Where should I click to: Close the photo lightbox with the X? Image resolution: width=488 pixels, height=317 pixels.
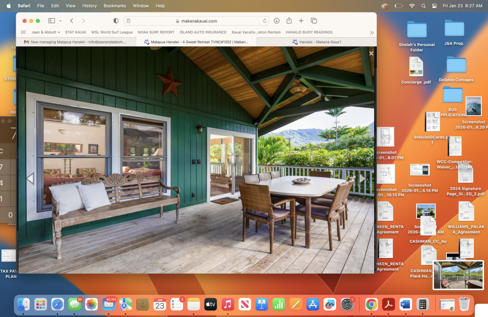(371, 54)
